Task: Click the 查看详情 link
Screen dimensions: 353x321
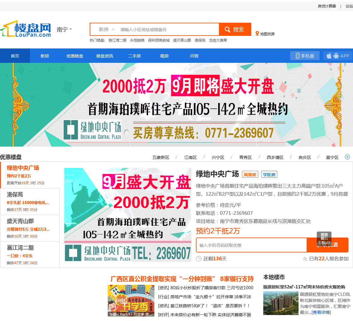Action: 321,312
